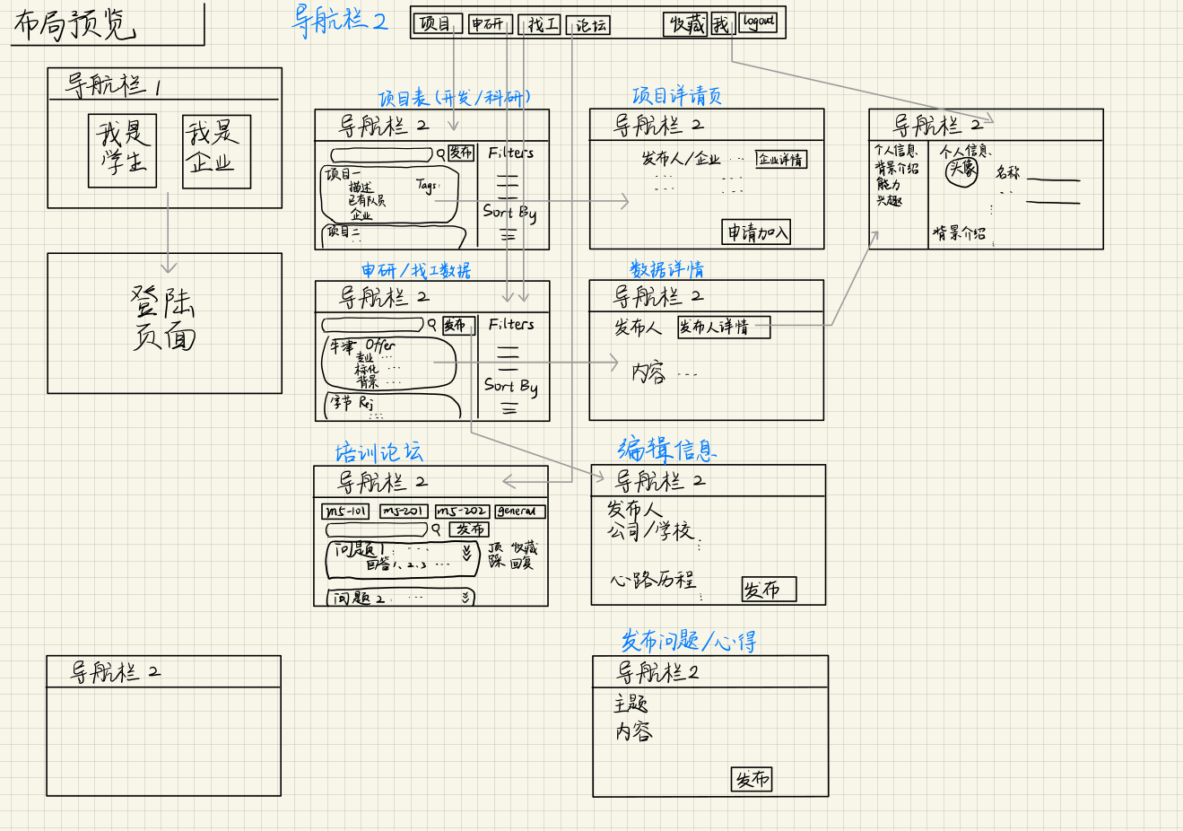Viewport: 1183px width, 831px height.
Task: Downvote with 踩 in the forum
Action: click(x=496, y=563)
